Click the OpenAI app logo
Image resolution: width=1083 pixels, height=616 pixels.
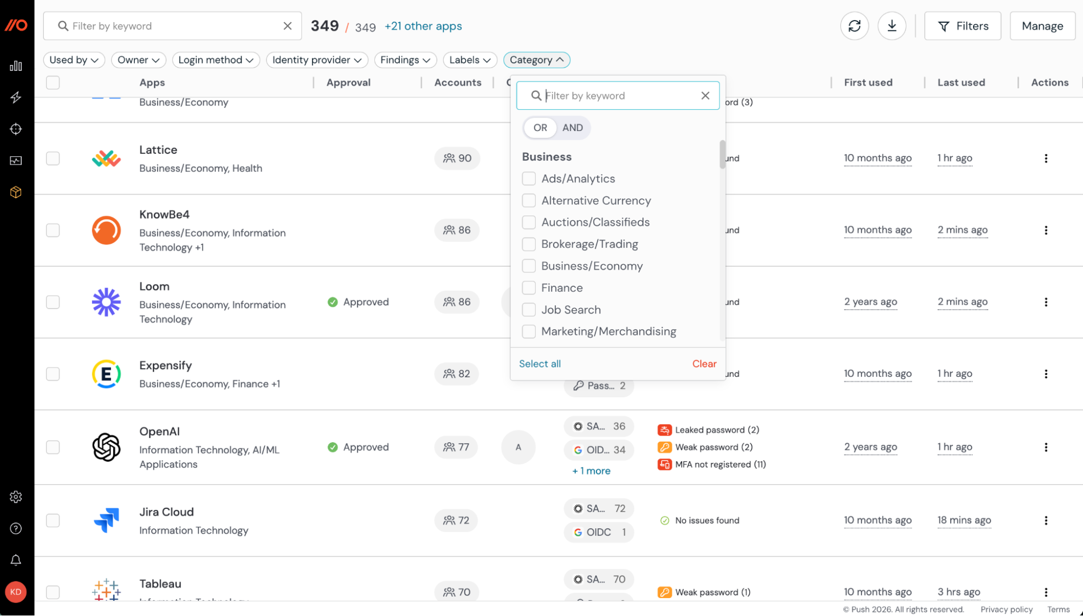pos(106,448)
